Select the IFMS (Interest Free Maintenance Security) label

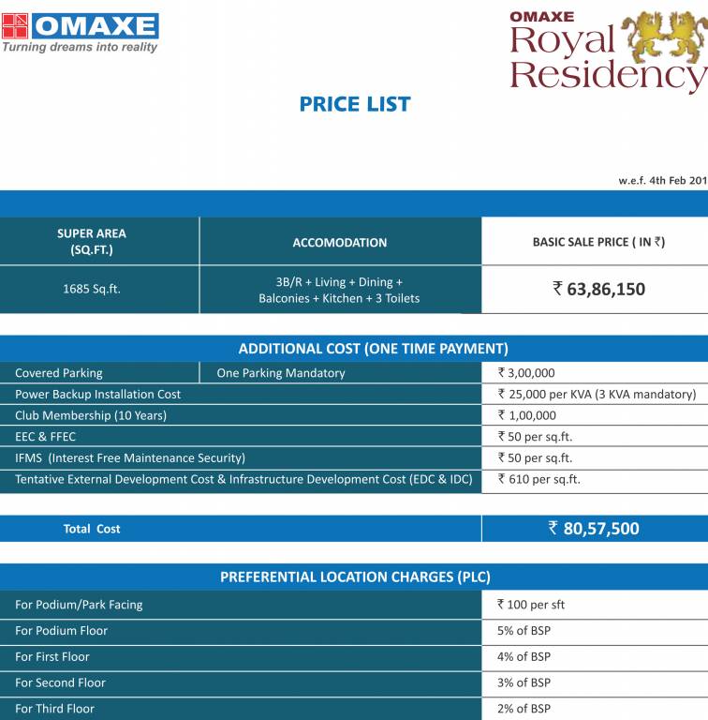point(130,457)
